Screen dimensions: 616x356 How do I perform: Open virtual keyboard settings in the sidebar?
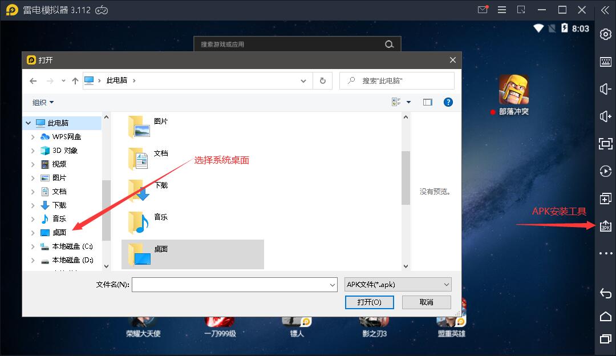point(605,62)
